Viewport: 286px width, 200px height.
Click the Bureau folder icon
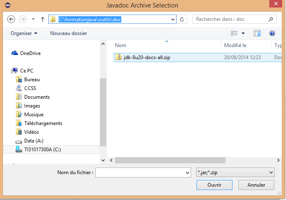click(x=19, y=80)
